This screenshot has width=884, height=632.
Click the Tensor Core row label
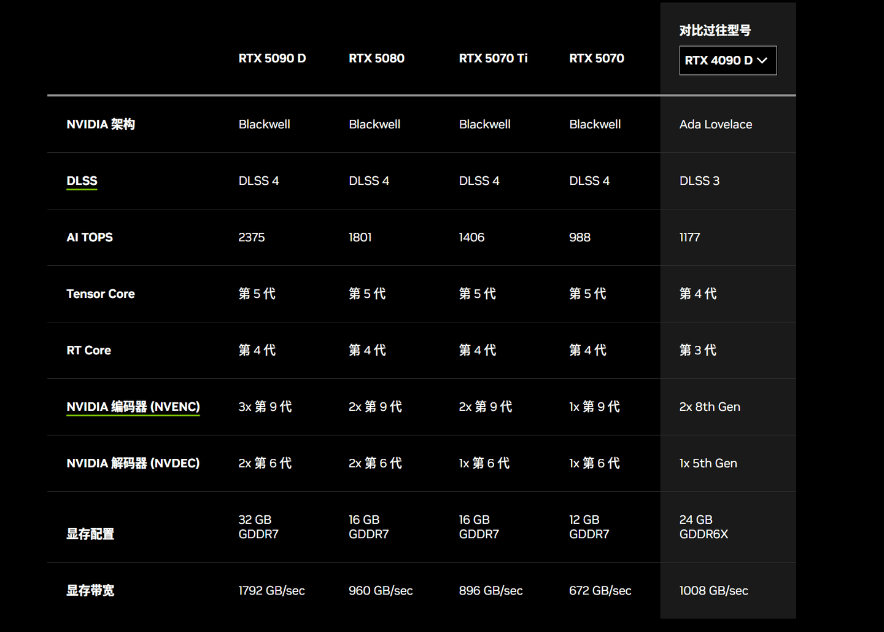pos(101,294)
